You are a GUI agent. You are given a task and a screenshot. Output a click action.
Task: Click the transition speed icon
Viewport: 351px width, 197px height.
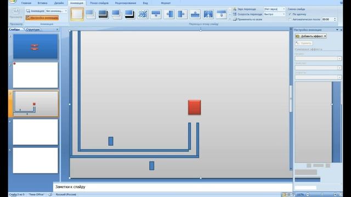[x=235, y=14]
